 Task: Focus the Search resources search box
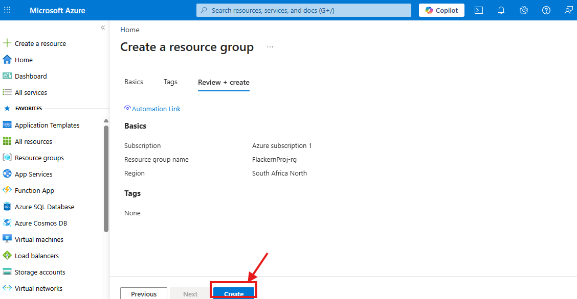(x=303, y=10)
